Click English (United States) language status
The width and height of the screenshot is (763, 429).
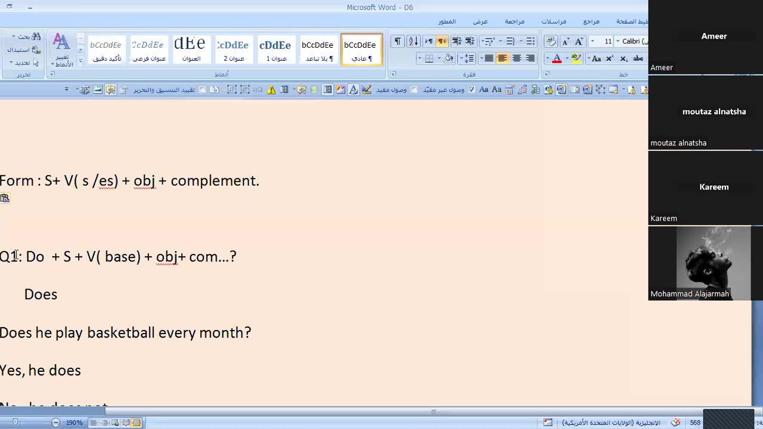[x=611, y=422]
